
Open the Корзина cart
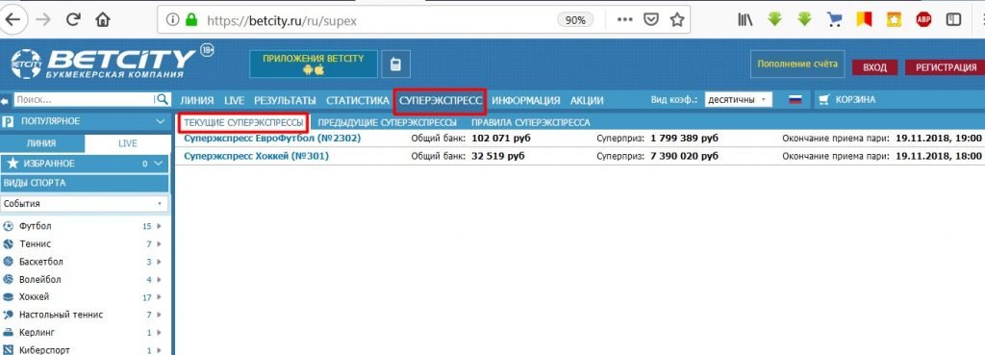pos(846,100)
